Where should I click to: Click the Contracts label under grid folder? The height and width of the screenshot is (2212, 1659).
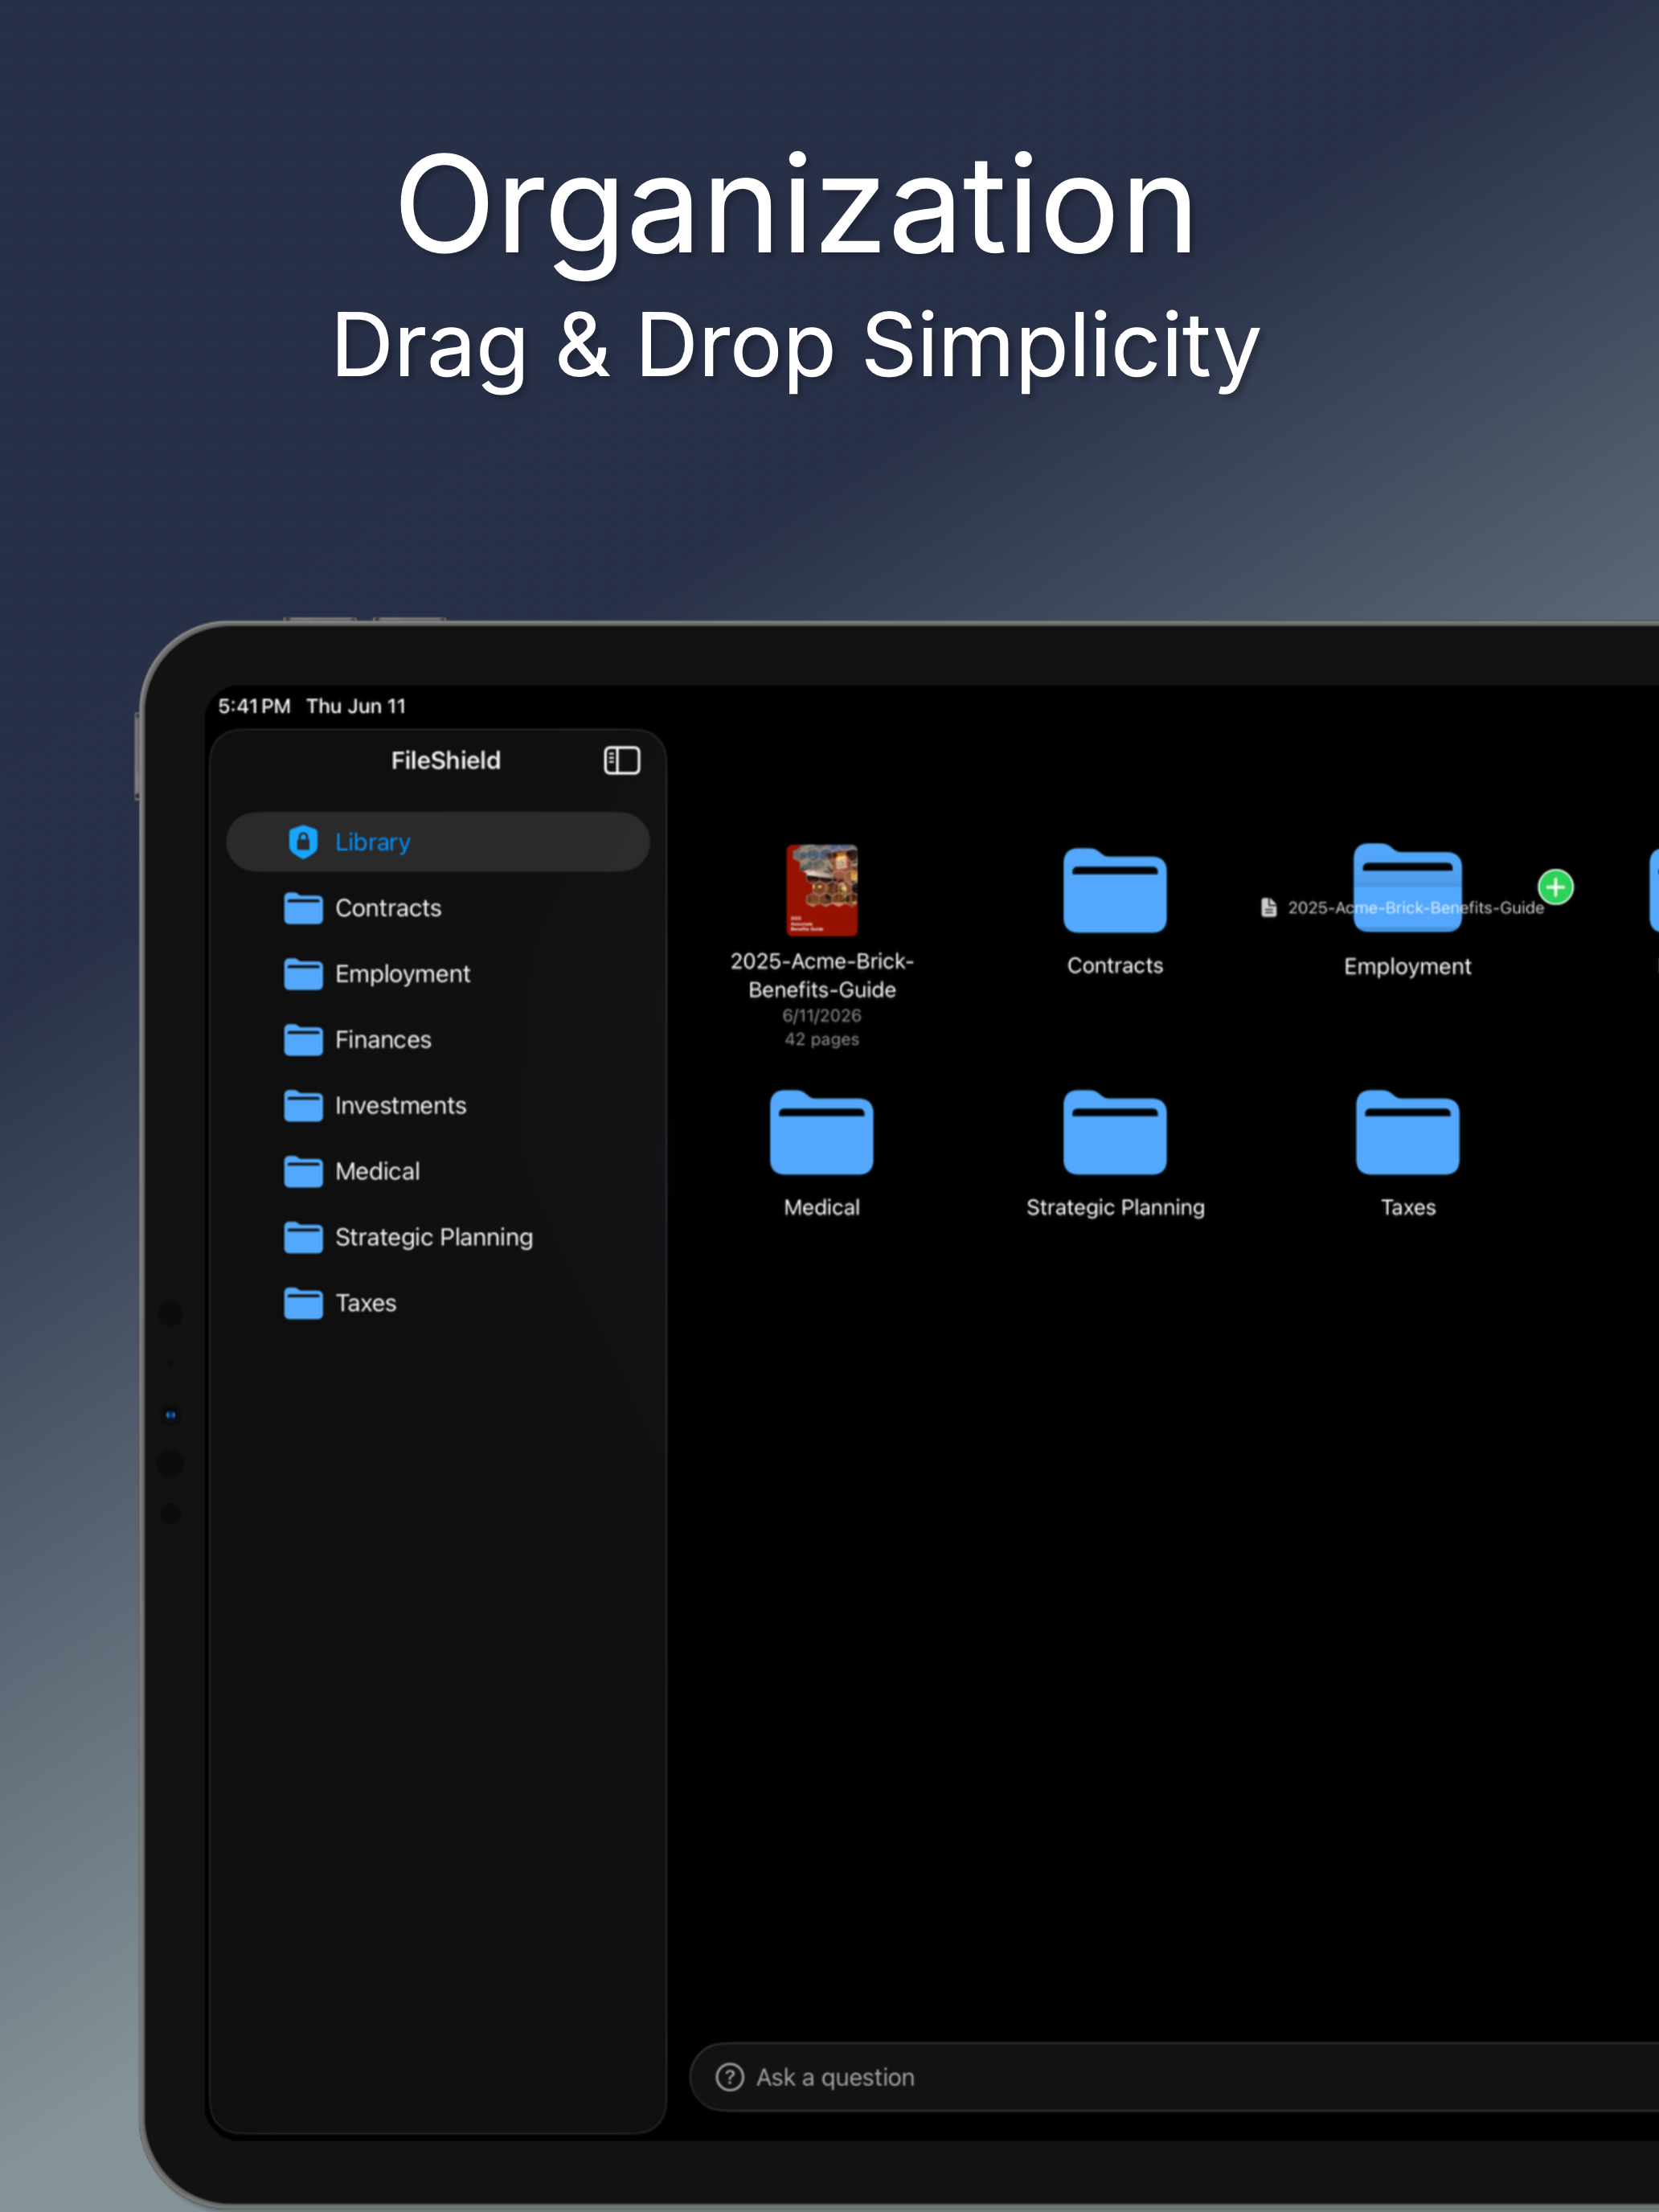[x=1115, y=965]
